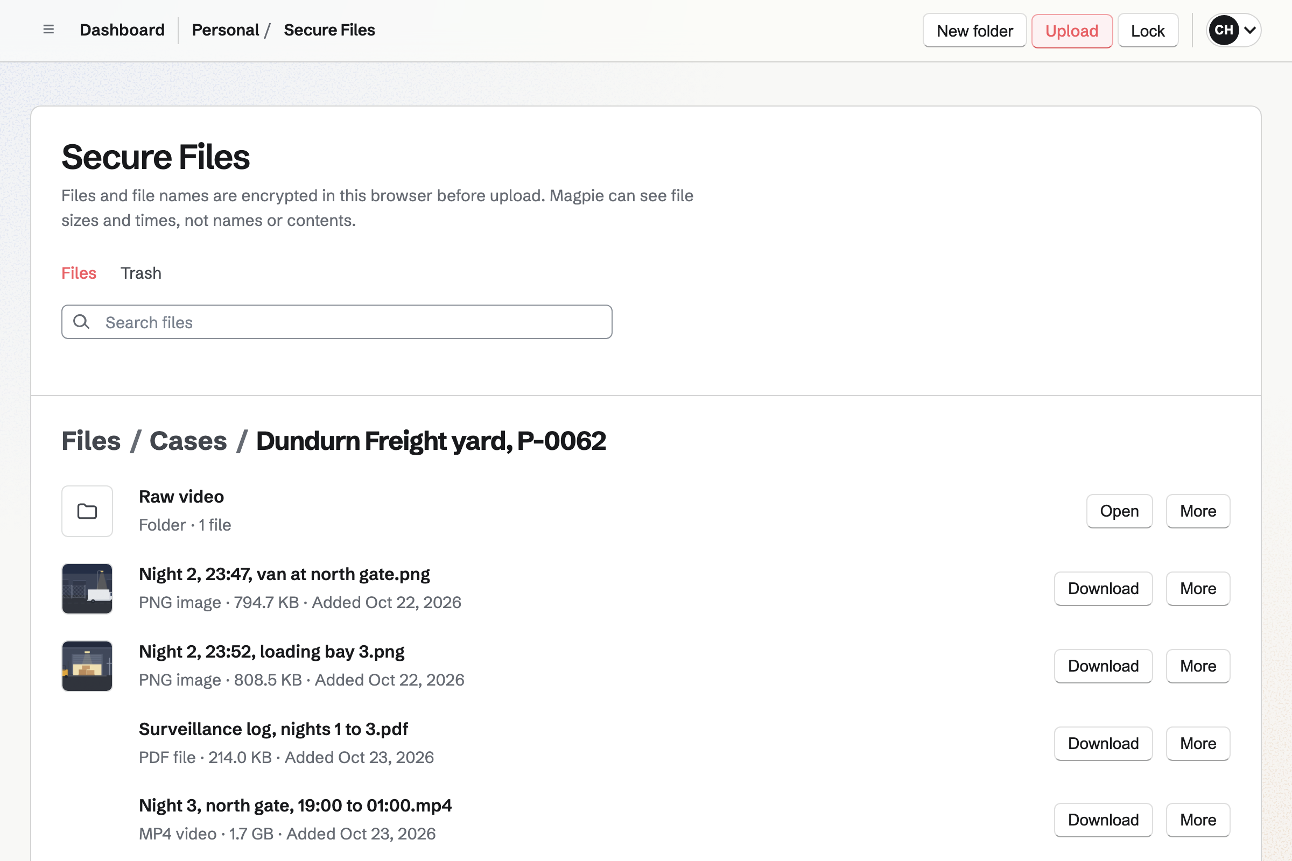
Task: Open More options for Raw video
Action: pyautogui.click(x=1198, y=511)
